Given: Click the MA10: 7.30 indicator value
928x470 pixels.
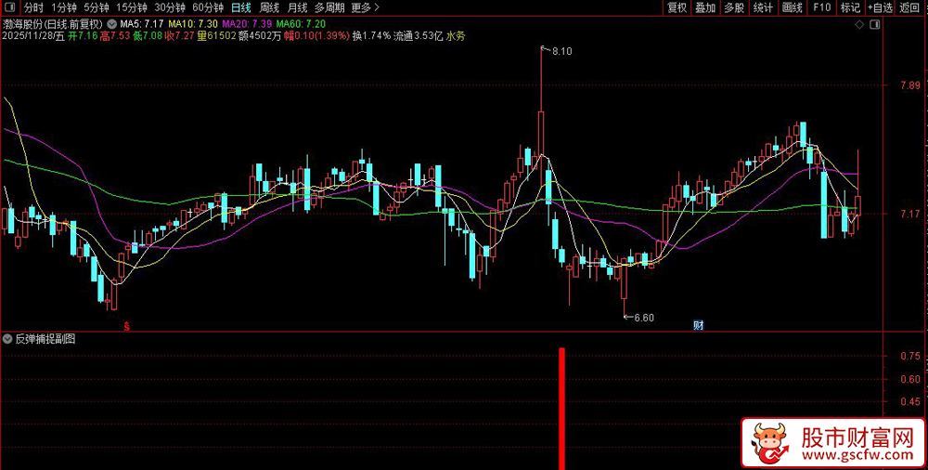Looking at the screenshot, I should (193, 24).
